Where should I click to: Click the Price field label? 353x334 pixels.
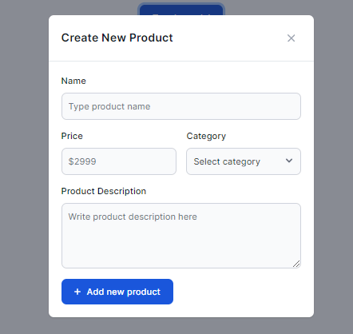click(72, 136)
